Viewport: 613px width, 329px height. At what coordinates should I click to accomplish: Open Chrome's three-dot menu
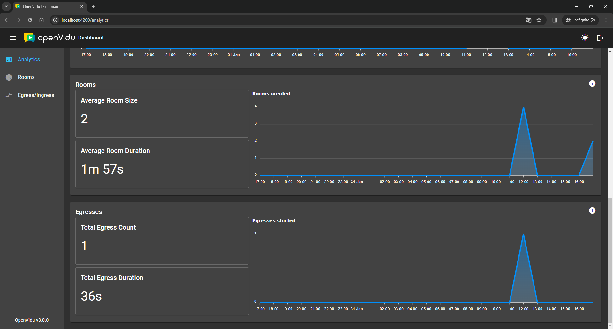click(606, 20)
